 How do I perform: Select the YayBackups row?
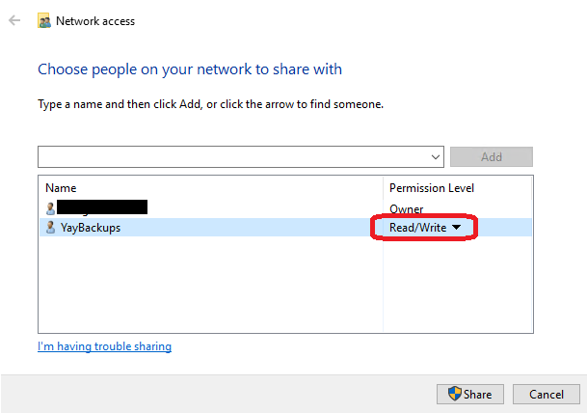pyautogui.click(x=285, y=227)
